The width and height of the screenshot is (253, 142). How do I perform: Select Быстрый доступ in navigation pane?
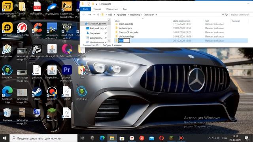tap(96, 24)
